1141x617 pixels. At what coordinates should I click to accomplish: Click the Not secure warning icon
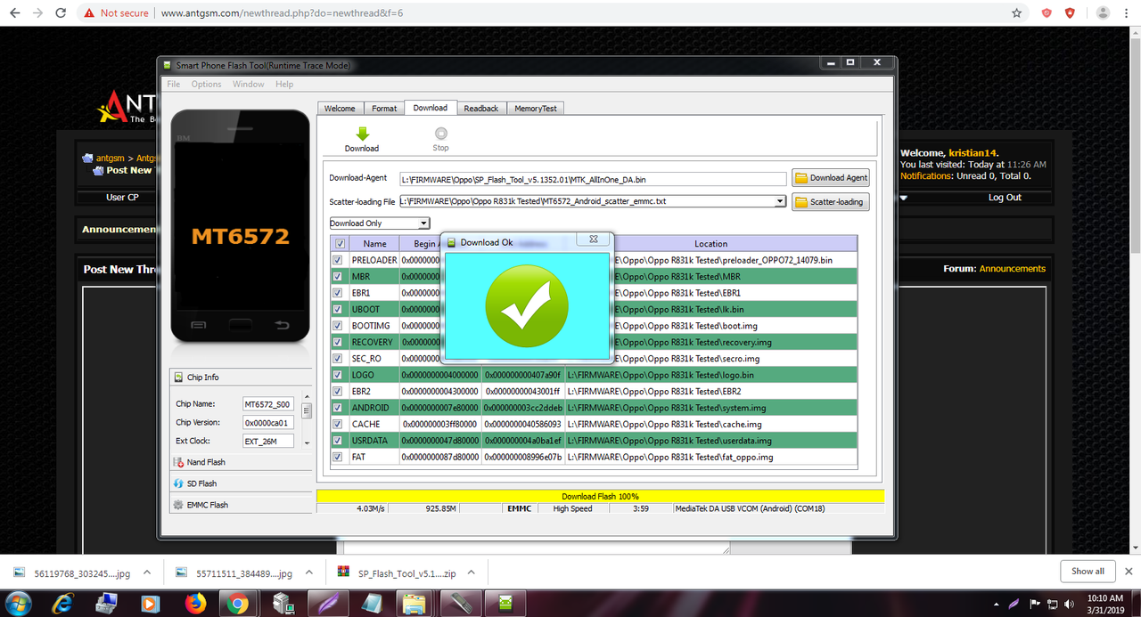(88, 13)
